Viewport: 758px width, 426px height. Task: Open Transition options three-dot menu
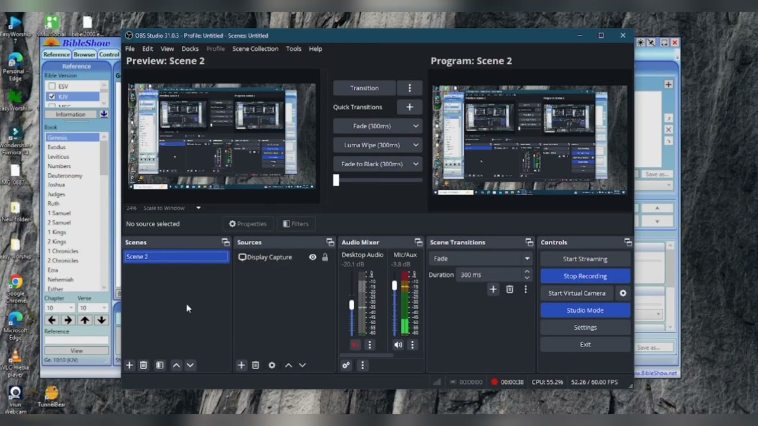[x=409, y=88]
